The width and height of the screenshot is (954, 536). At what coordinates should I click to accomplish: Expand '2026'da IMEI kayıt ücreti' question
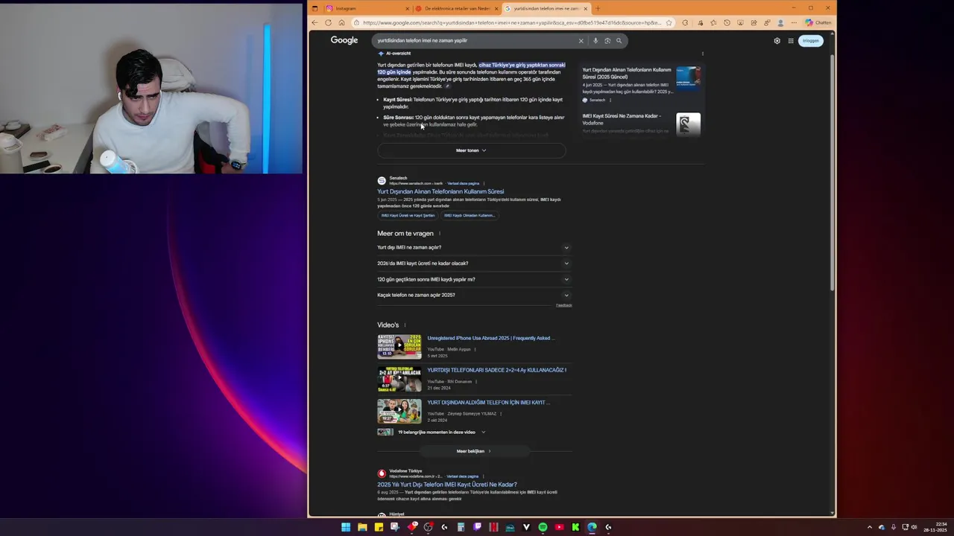coord(474,263)
